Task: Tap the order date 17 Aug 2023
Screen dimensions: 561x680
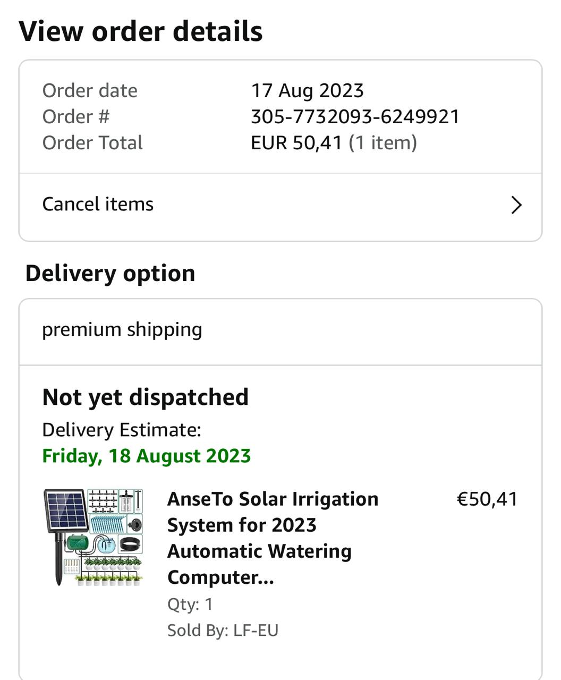Action: 307,91
